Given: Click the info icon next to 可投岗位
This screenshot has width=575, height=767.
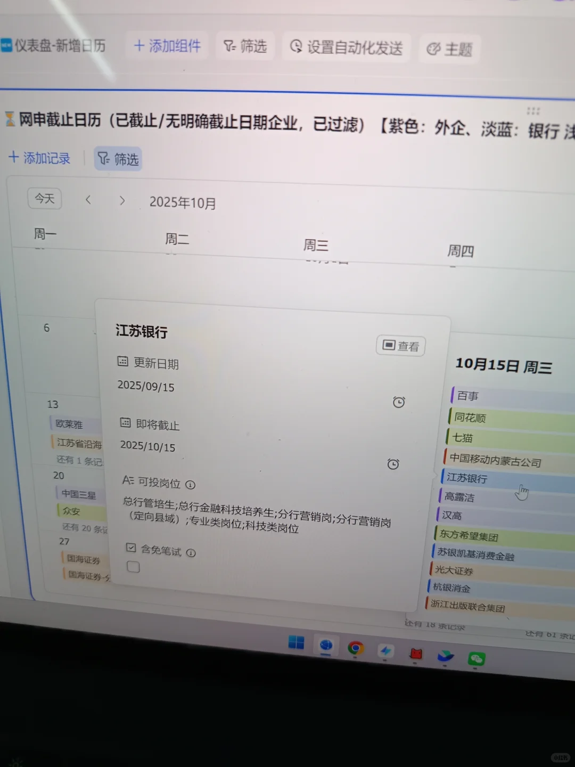Looking at the screenshot, I should (190, 485).
